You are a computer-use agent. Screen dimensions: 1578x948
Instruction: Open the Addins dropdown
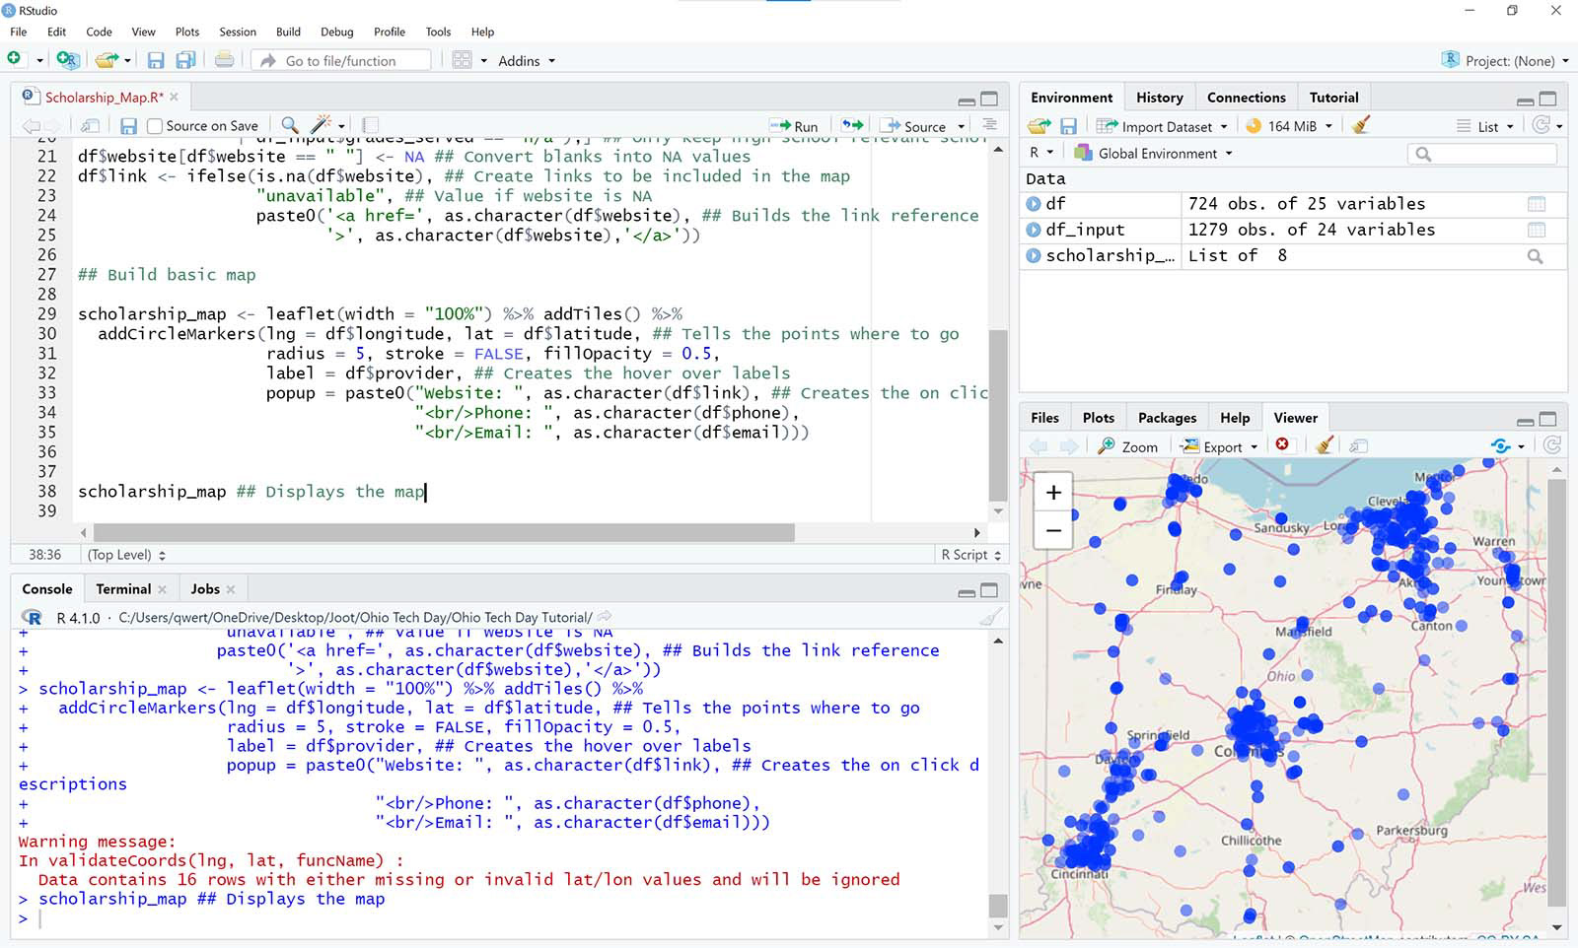pyautogui.click(x=527, y=60)
